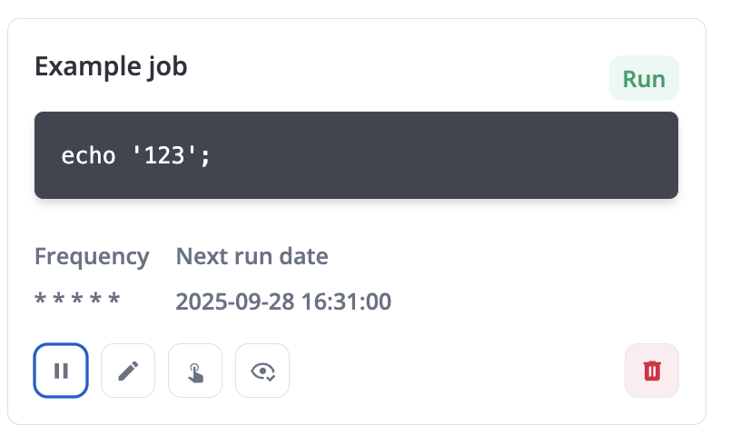Click the word "Next" in the date label
The height and width of the screenshot is (445, 750).
197,256
